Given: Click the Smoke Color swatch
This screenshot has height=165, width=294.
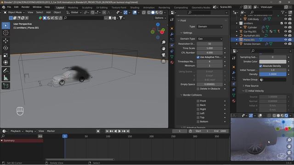Looking at the screenshot, I should pyautogui.click(x=272, y=61).
